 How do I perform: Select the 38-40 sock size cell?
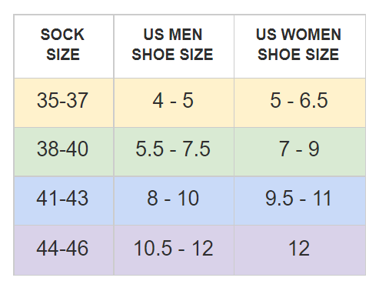64,152
